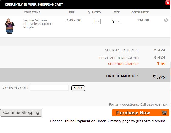Focus the coupon code input field
The image size is (171, 133).
tap(49, 88)
